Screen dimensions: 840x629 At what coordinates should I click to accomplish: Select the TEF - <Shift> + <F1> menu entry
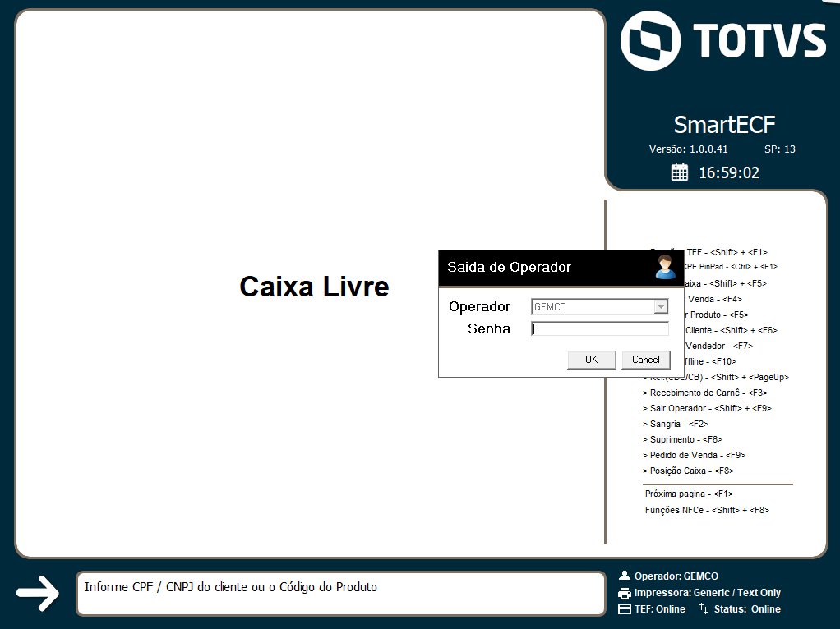tap(727, 252)
